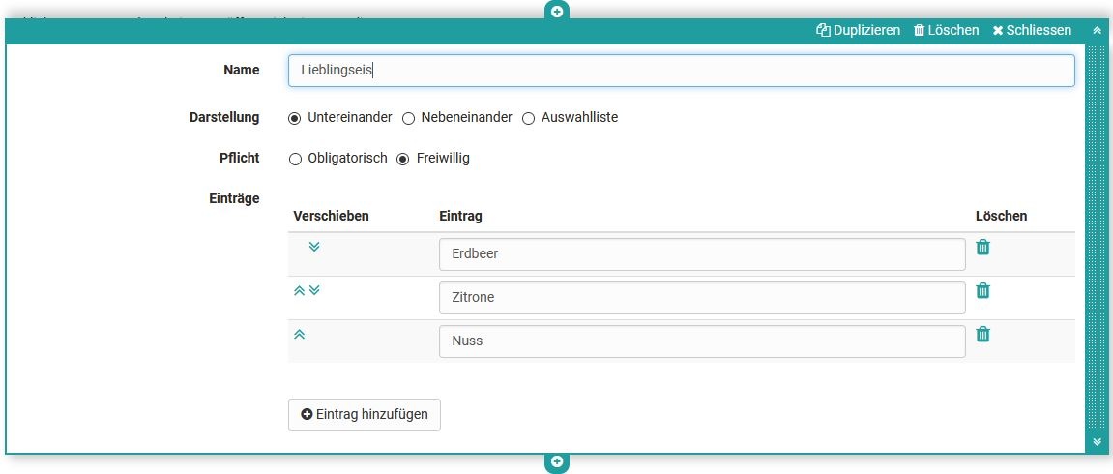Image resolution: width=1113 pixels, height=474 pixels.
Task: Delete the Nuss entry with trash icon
Action: (982, 334)
